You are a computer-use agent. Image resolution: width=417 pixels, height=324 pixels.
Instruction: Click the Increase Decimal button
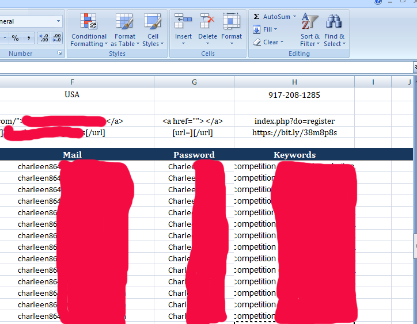pos(44,38)
